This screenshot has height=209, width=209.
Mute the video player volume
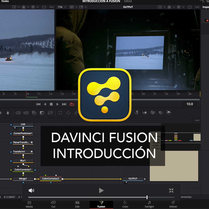(31, 190)
